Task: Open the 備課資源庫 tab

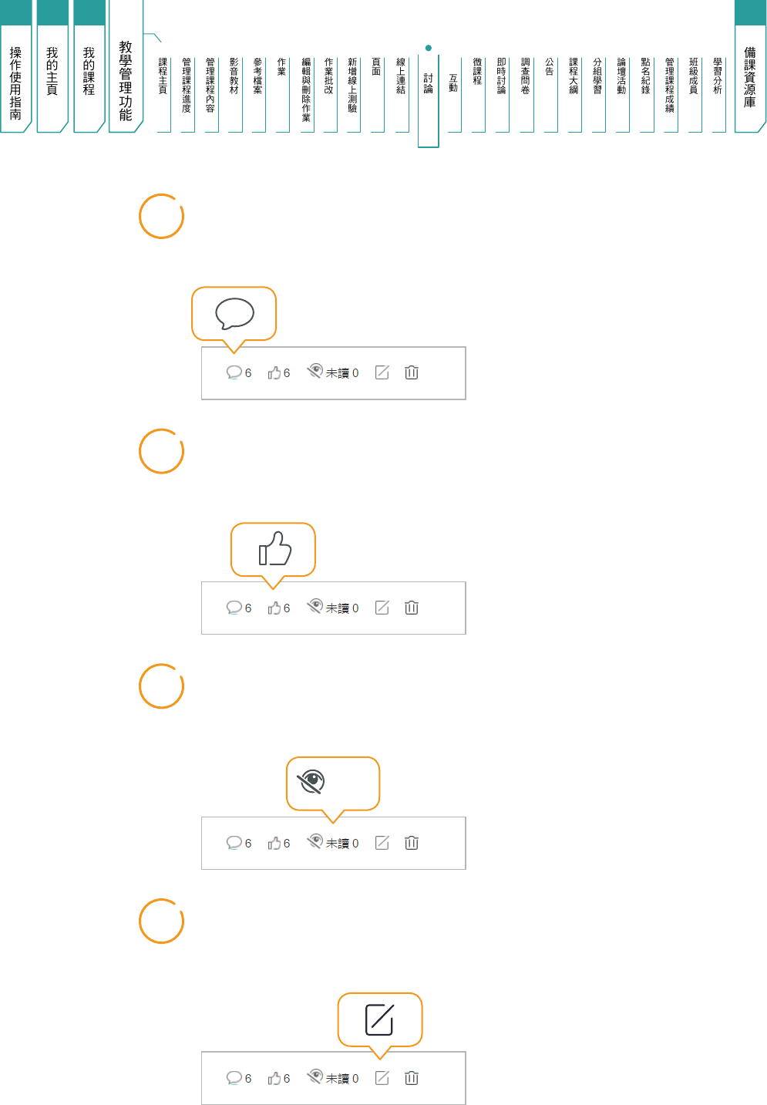Action: 750,77
